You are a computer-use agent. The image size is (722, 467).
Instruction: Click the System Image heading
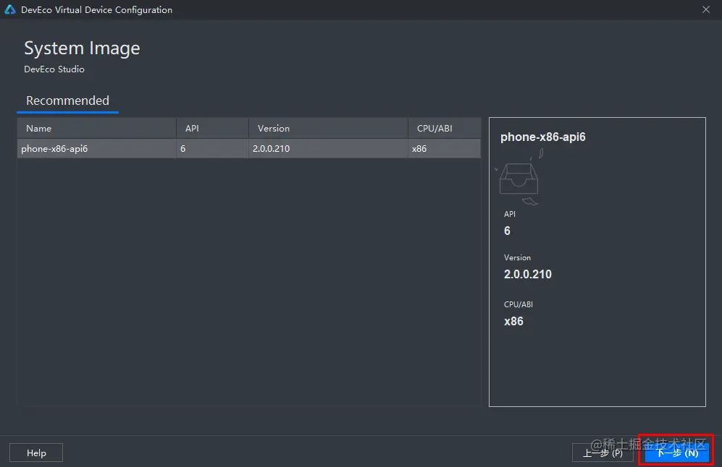(x=82, y=48)
